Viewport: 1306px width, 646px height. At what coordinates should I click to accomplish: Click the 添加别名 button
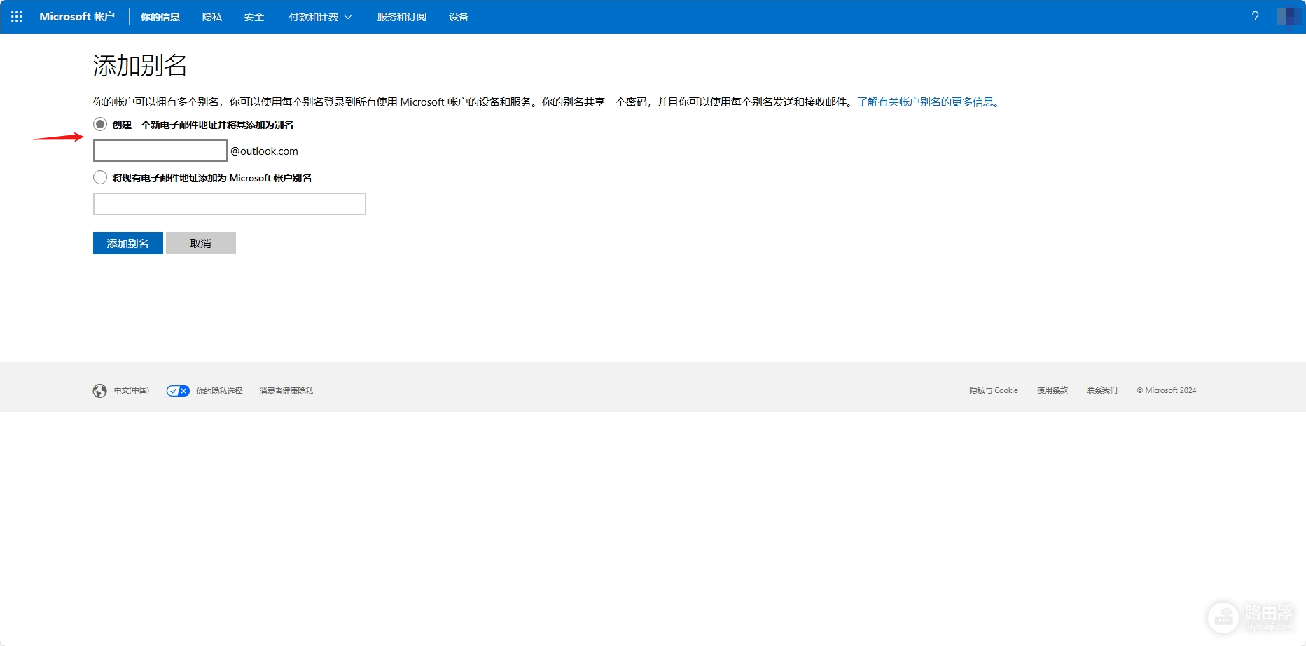point(128,243)
